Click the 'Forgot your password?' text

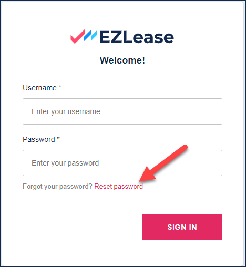point(57,187)
